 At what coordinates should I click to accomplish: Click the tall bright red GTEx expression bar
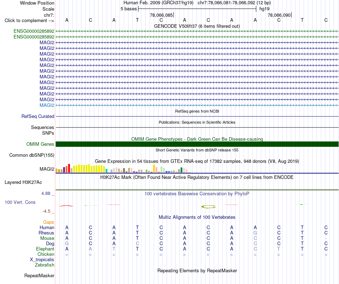point(69,168)
